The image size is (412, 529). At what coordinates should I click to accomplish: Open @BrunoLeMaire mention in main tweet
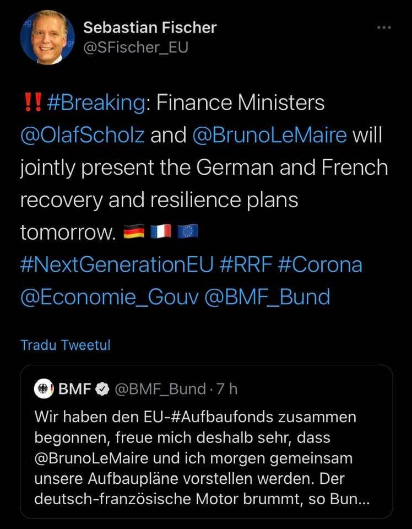[270, 135]
